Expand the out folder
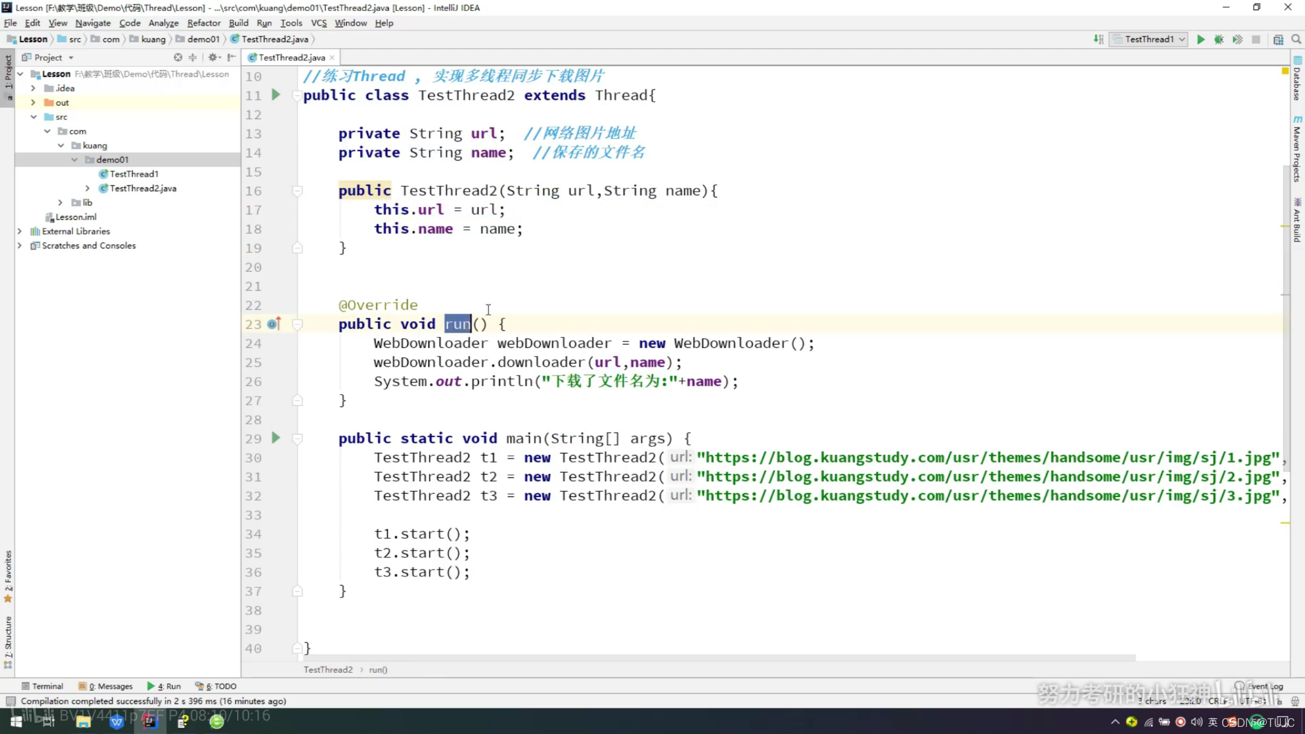Viewport: 1305px width, 734px height. (33, 103)
